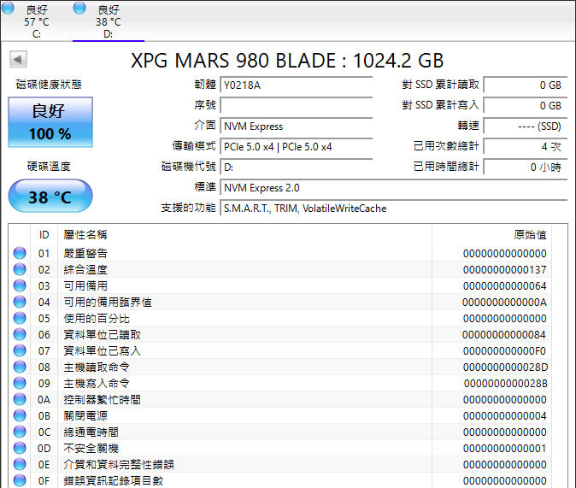Click the rotation rate ---- (SSD) value
The height and width of the screenshot is (488, 576).
click(x=526, y=126)
